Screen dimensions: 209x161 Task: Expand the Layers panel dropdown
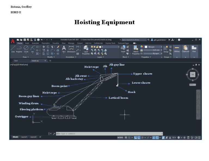101,57
